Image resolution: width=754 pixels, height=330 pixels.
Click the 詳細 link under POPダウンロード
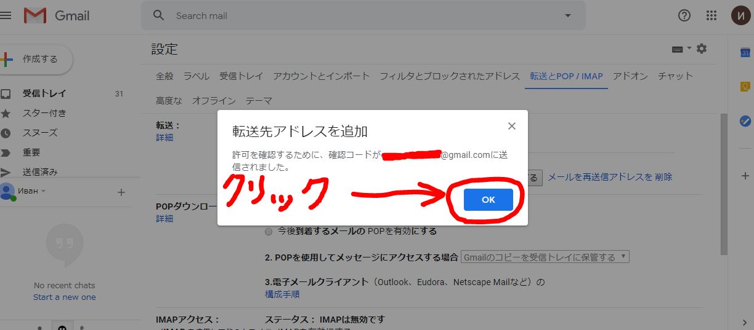(x=164, y=219)
